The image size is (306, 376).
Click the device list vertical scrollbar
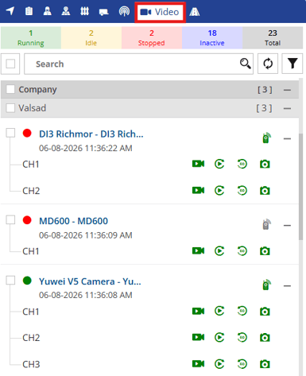(x=301, y=187)
